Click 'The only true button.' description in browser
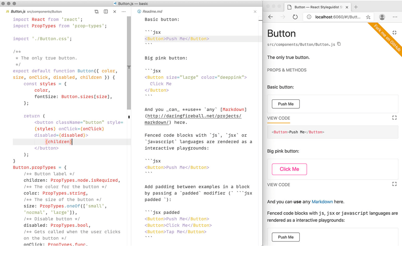The width and height of the screenshot is (402, 269). click(288, 58)
